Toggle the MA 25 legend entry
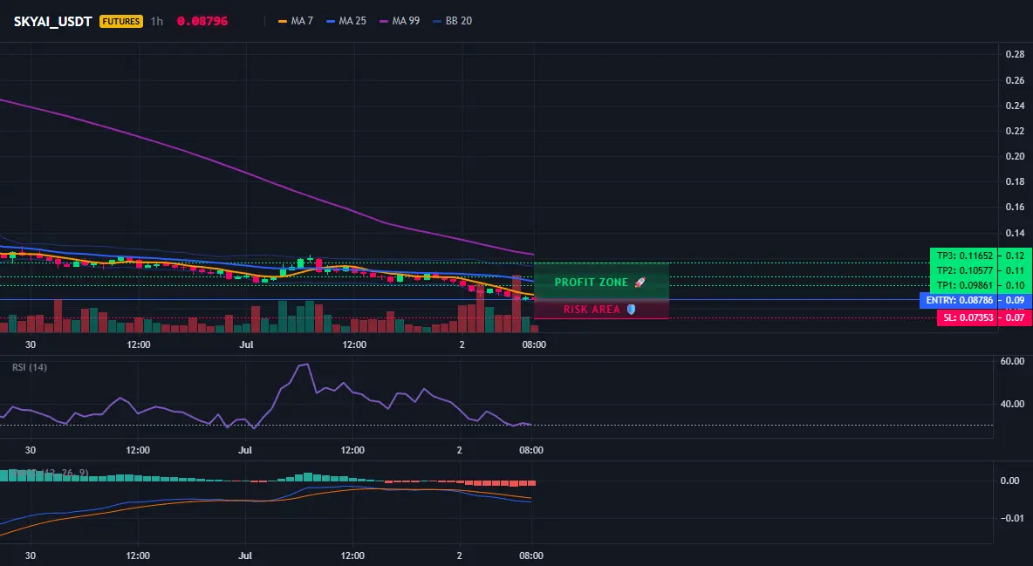Screen dimensions: 1033x566 pos(346,21)
